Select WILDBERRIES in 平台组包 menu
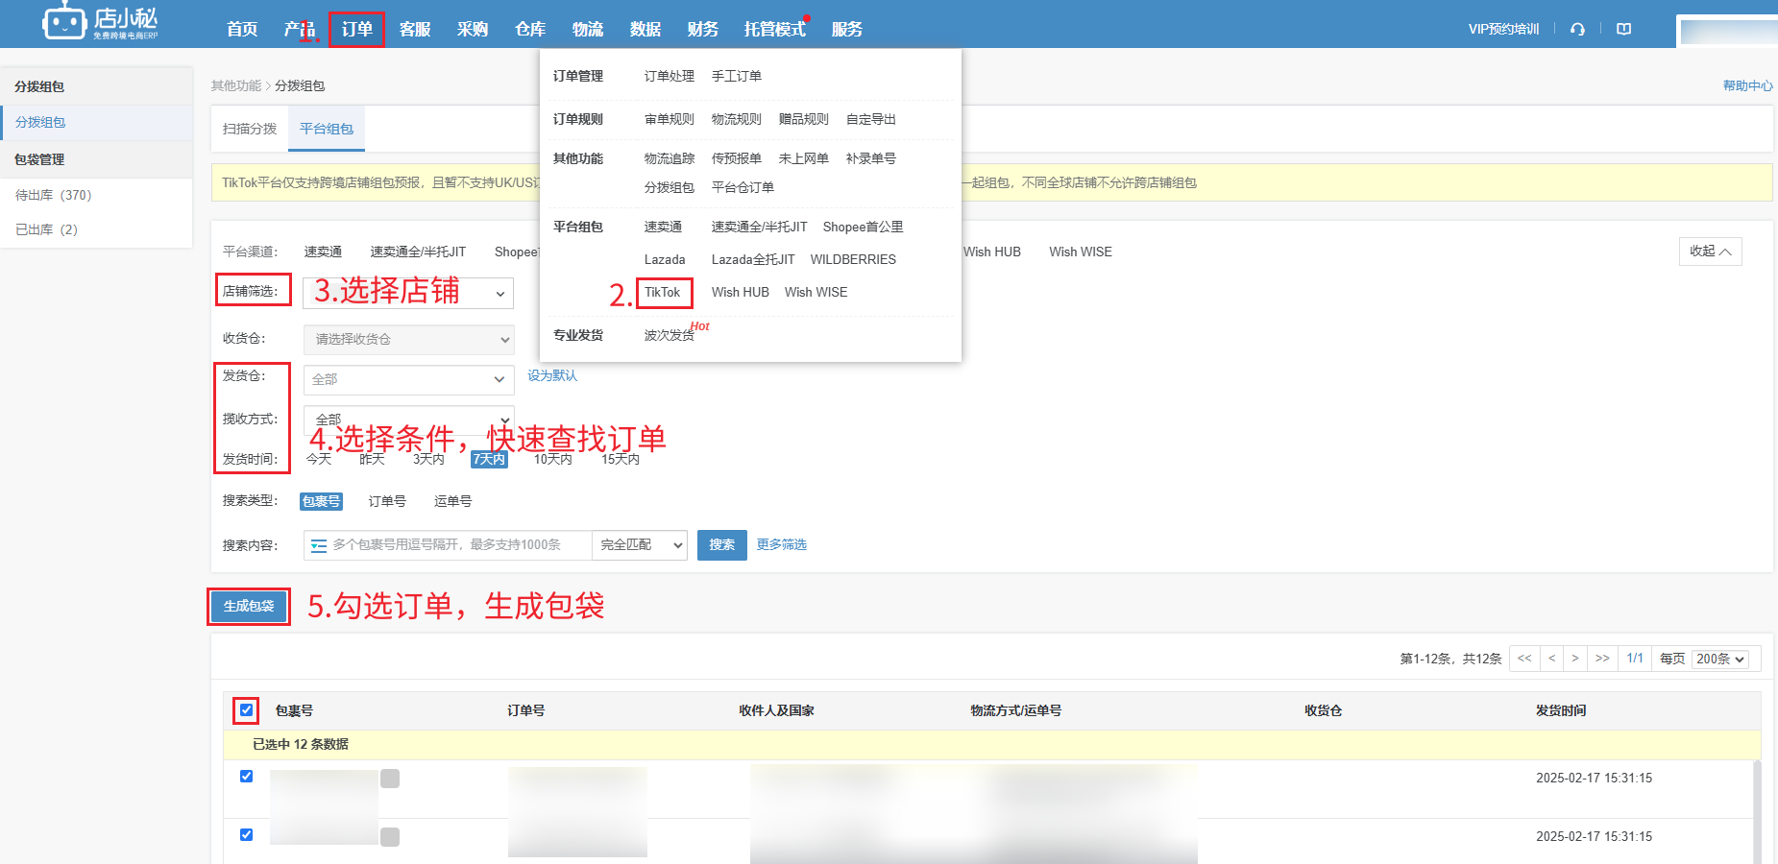The image size is (1778, 864). coord(853,259)
